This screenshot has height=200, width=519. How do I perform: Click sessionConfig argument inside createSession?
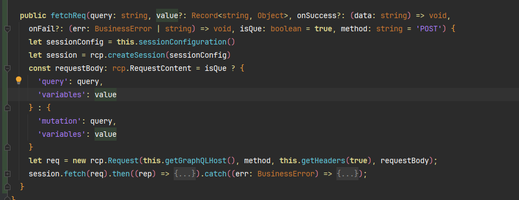[198, 55]
